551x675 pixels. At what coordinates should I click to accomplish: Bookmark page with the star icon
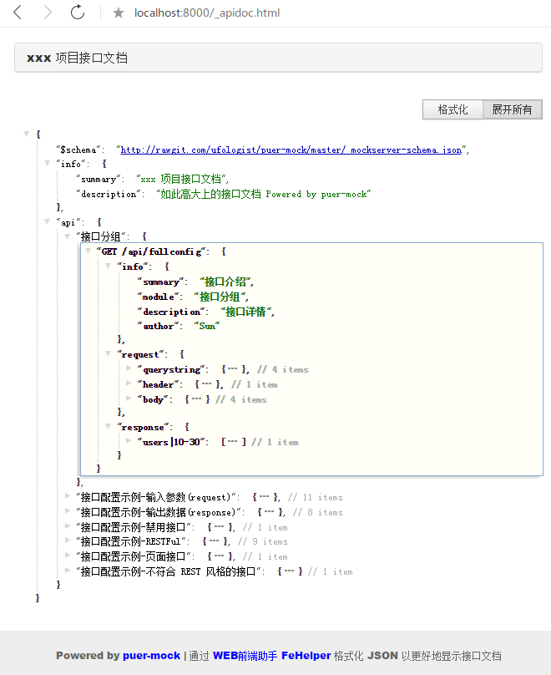pyautogui.click(x=119, y=13)
